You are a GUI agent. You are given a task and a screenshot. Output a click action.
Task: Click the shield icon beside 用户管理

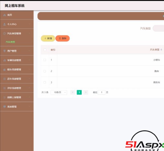5,51
